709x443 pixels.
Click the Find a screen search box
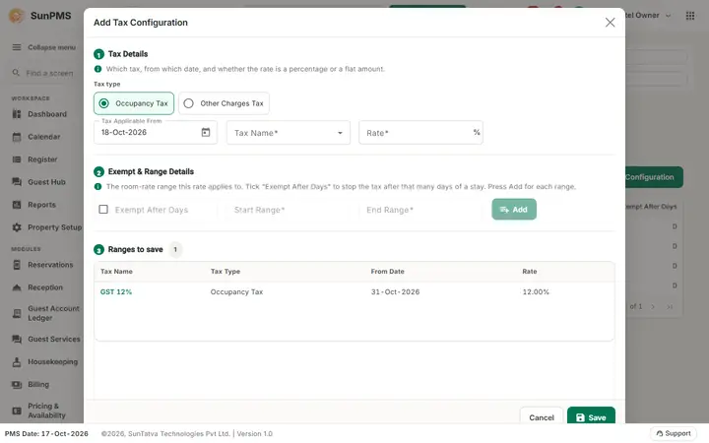pos(45,73)
